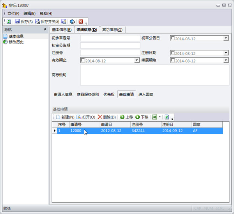
Task: Switch to the 基础申请 sub-tab
Action: tap(126, 94)
